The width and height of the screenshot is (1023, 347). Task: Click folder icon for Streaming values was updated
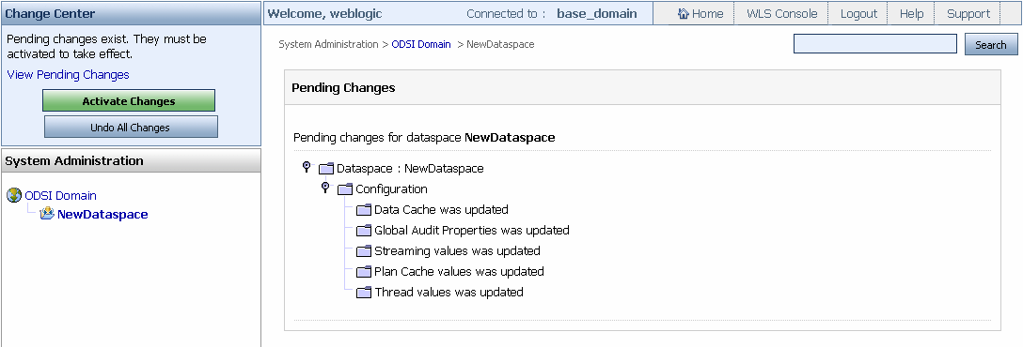point(364,251)
